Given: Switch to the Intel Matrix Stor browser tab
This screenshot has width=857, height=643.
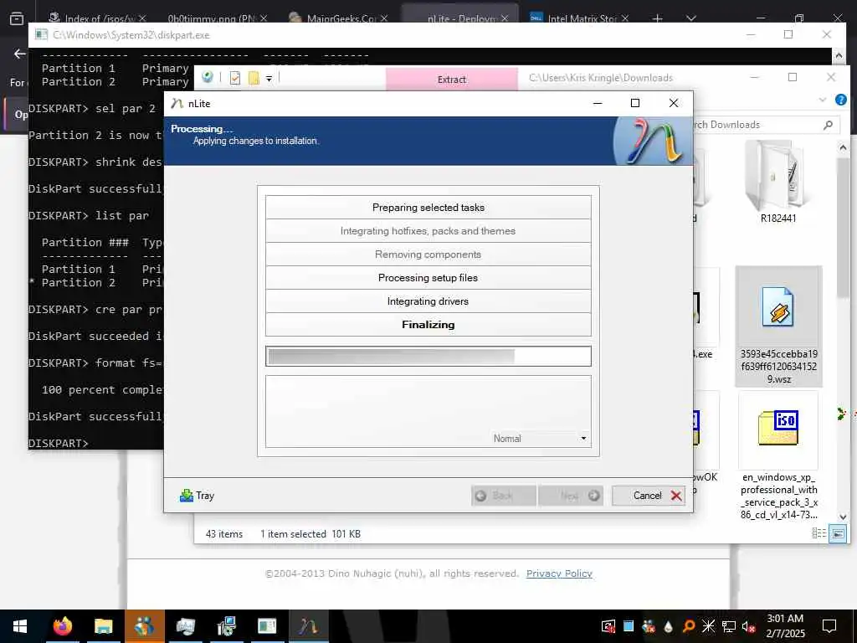Looking at the screenshot, I should pos(579,18).
